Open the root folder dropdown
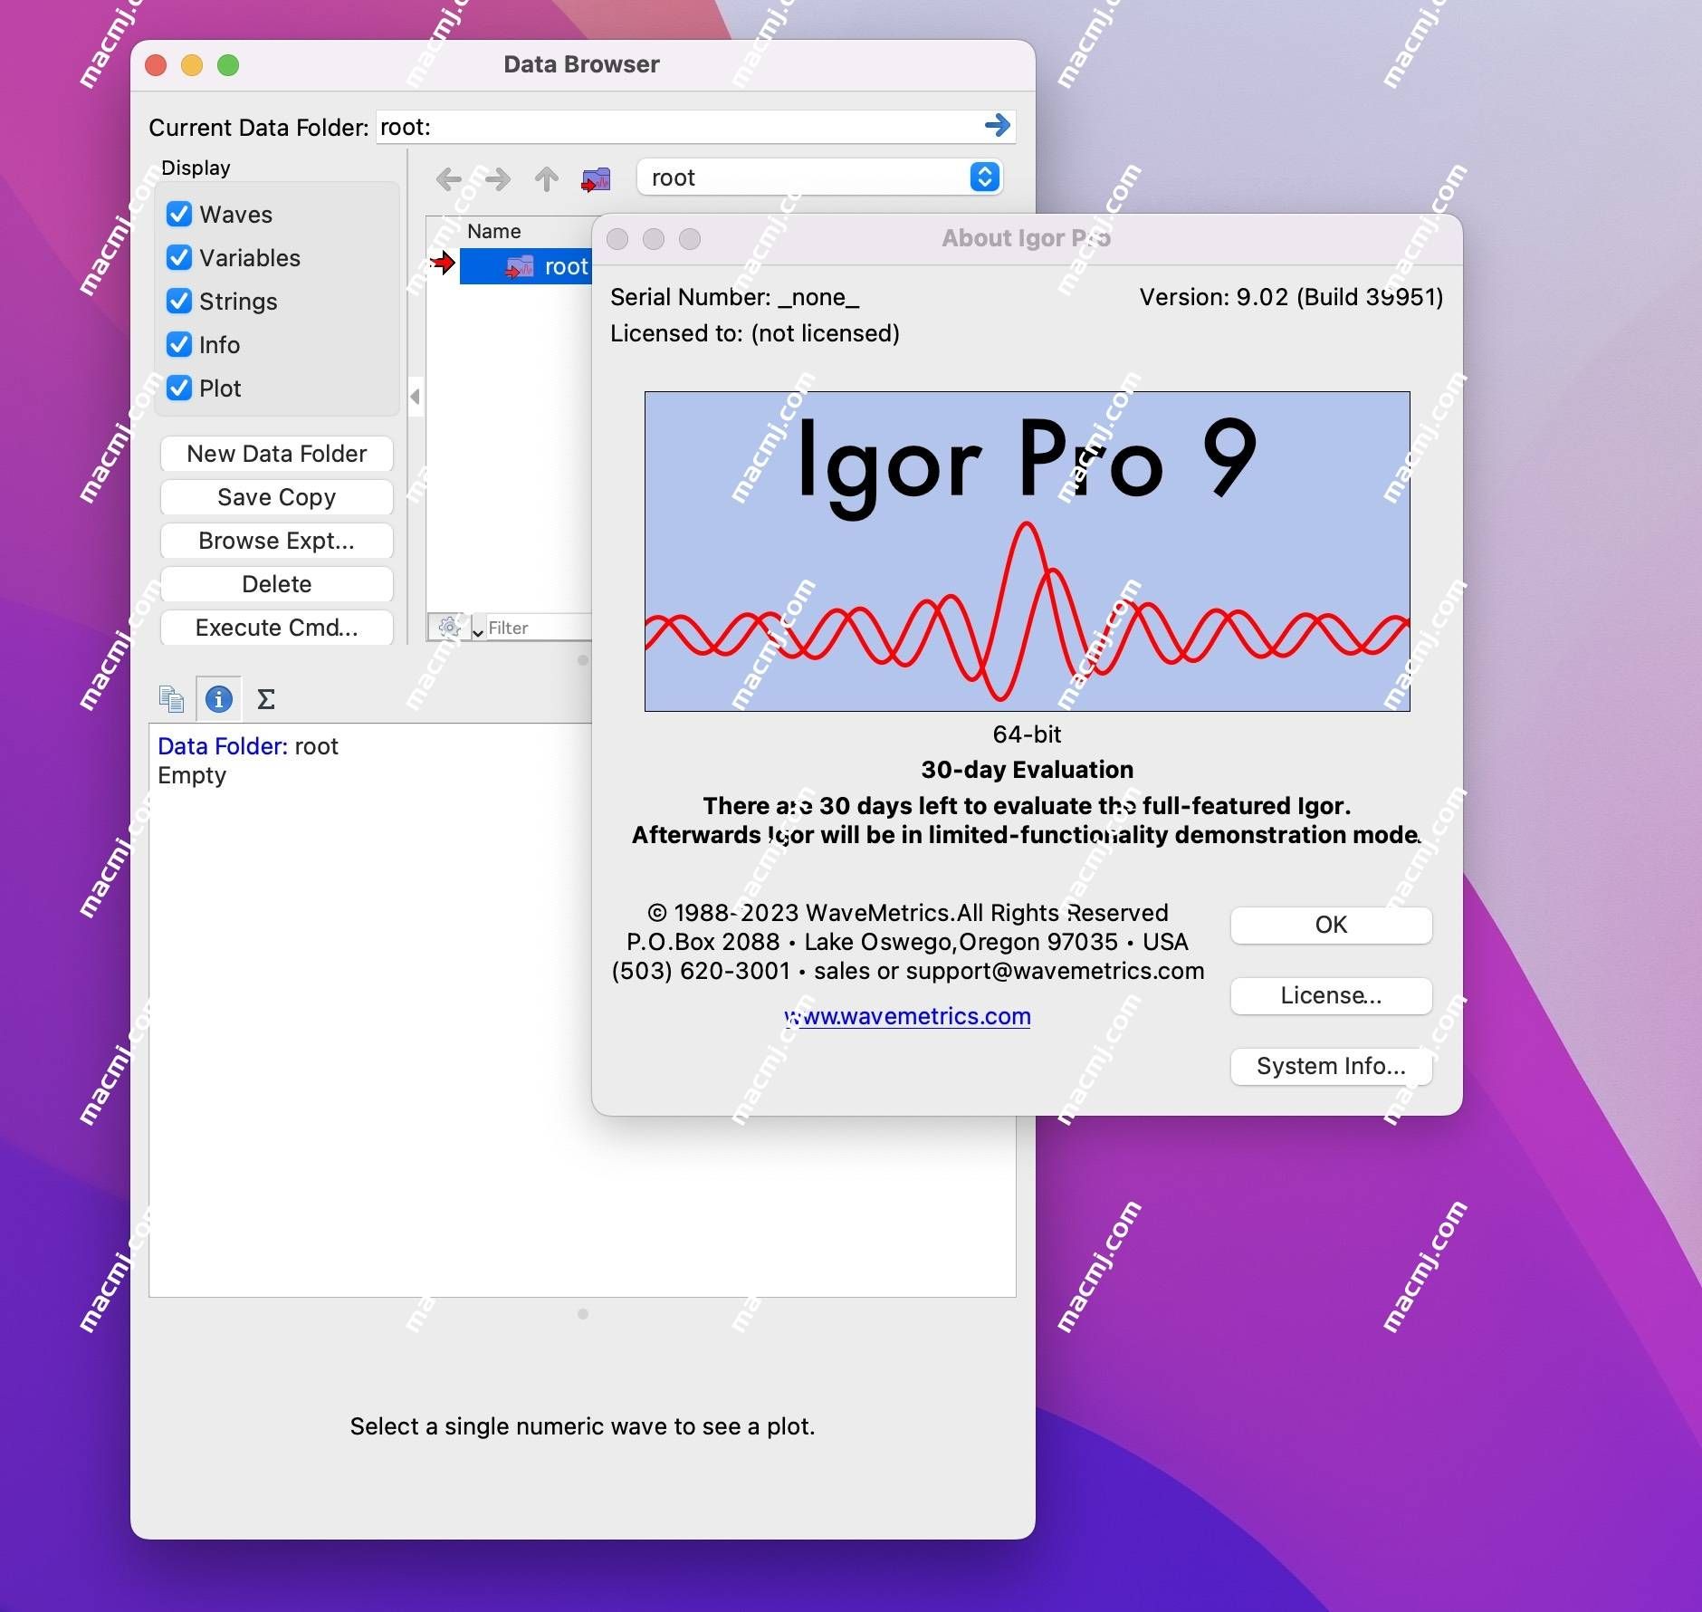The image size is (1702, 1612). click(x=819, y=177)
